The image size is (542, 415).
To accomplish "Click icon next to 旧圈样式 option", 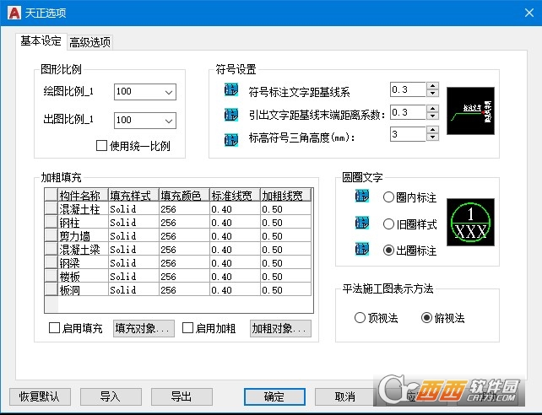I will [x=362, y=223].
